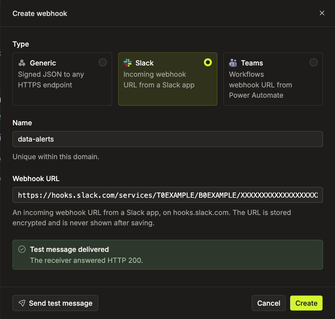Cancel webhook creation
The height and width of the screenshot is (319, 335).
269,303
